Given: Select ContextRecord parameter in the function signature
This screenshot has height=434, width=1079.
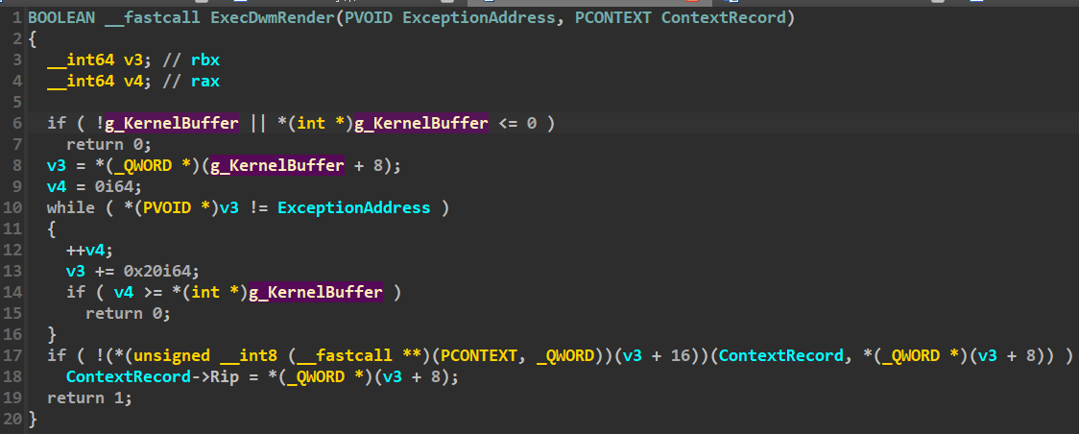Looking at the screenshot, I should 723,18.
